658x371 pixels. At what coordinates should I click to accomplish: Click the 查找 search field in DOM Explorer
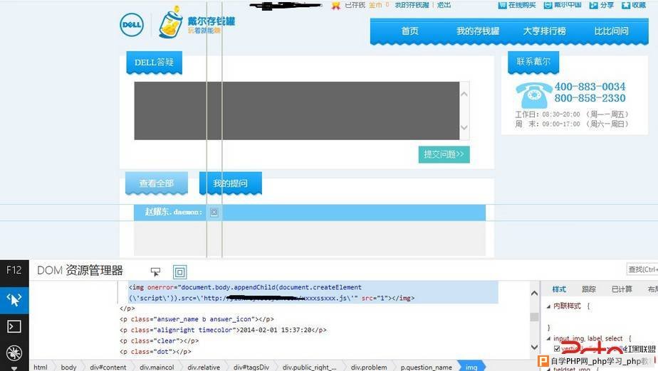pyautogui.click(x=642, y=269)
